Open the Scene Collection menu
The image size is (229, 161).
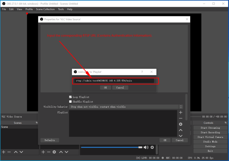pyautogui.click(x=45, y=9)
